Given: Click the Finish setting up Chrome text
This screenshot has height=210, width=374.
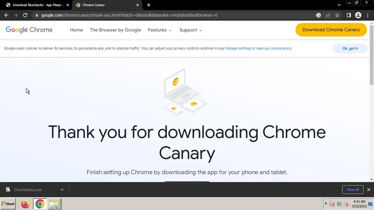Looking at the screenshot, I should (x=187, y=172).
